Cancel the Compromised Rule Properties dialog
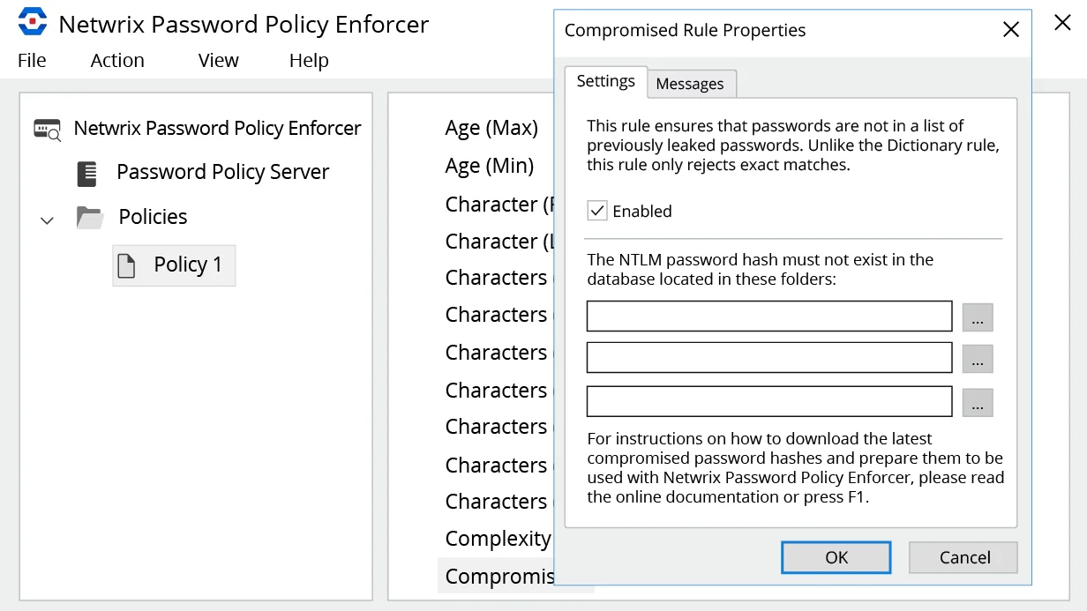Viewport: 1087px width, 611px height. [x=964, y=557]
